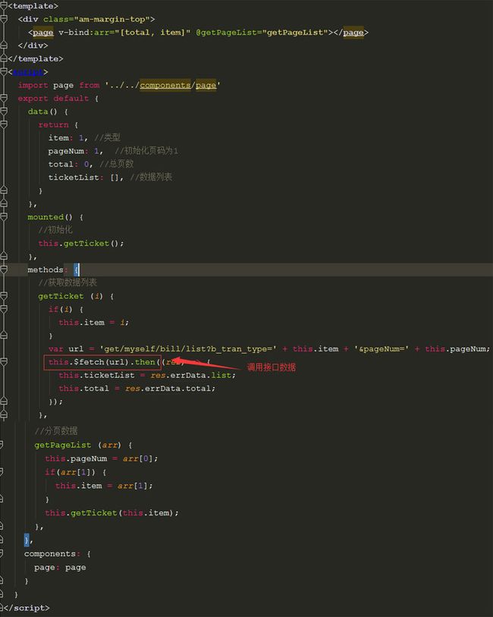Click the this.pageNum = arr[0]; statement
Screen dimensions: 493x617
pyautogui.click(x=102, y=458)
